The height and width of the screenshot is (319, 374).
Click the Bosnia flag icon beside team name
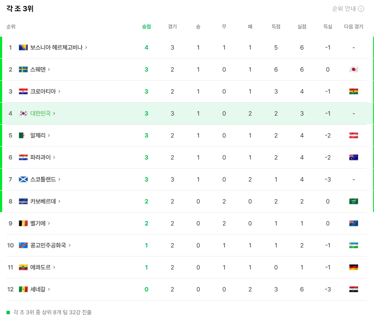[x=23, y=47]
